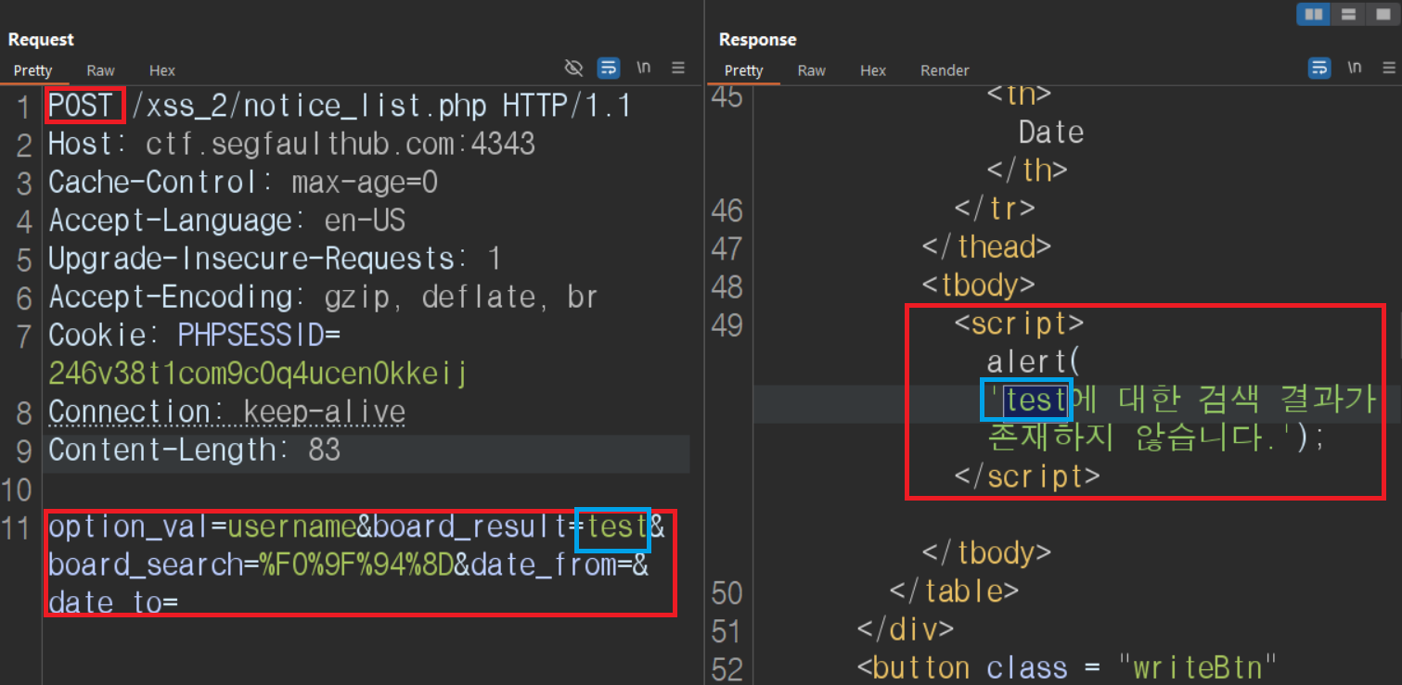Click the </div> tag on line 51
The height and width of the screenshot is (685, 1402).
coord(905,629)
